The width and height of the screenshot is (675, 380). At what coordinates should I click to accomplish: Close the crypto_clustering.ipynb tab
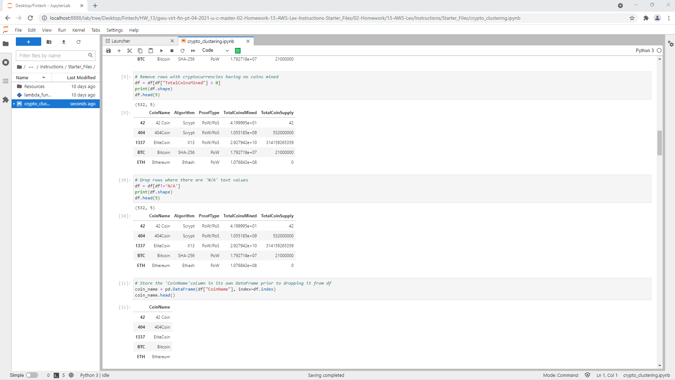(248, 41)
